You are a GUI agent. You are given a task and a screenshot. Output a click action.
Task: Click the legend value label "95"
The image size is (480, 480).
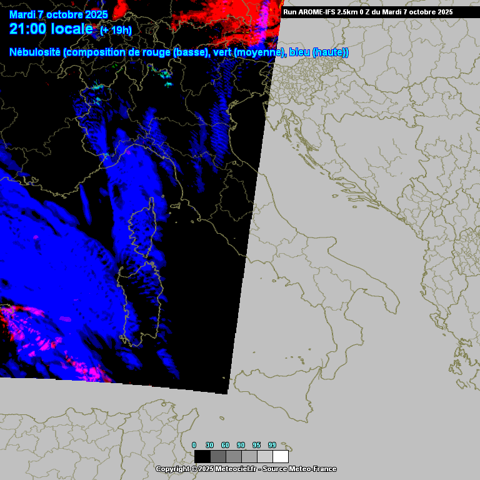coord(257,445)
